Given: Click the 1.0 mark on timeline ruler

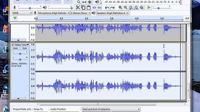Looking at the screenshot, I should 61,18.
